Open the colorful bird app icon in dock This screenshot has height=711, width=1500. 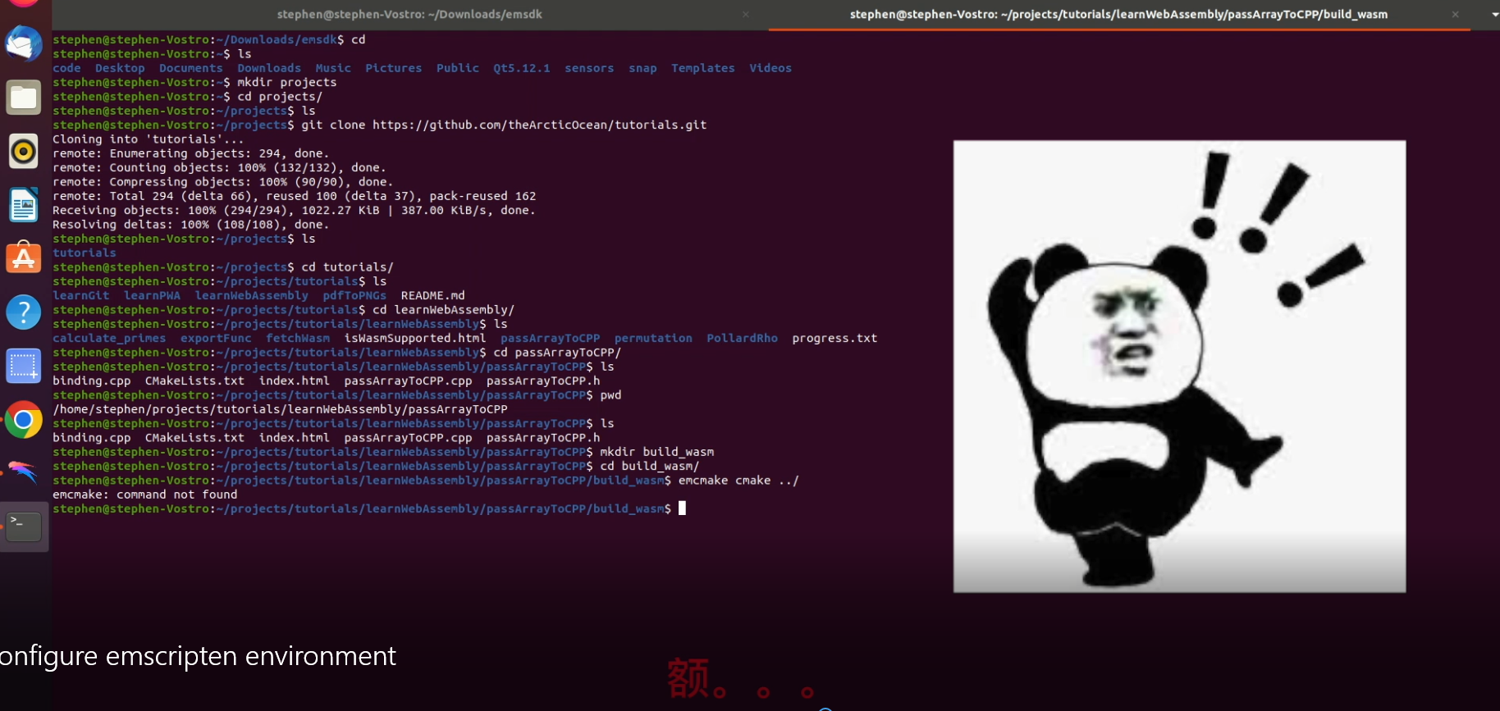click(x=24, y=472)
